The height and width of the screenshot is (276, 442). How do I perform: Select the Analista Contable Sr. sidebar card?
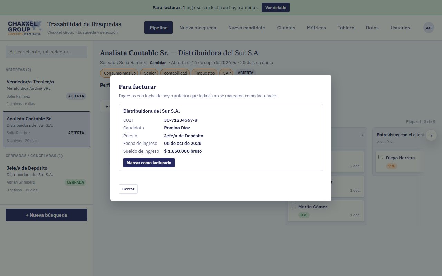click(46, 129)
